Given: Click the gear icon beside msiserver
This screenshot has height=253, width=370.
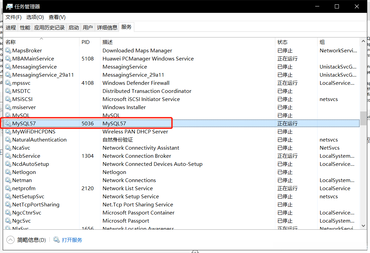Looking at the screenshot, I should tap(8, 107).
